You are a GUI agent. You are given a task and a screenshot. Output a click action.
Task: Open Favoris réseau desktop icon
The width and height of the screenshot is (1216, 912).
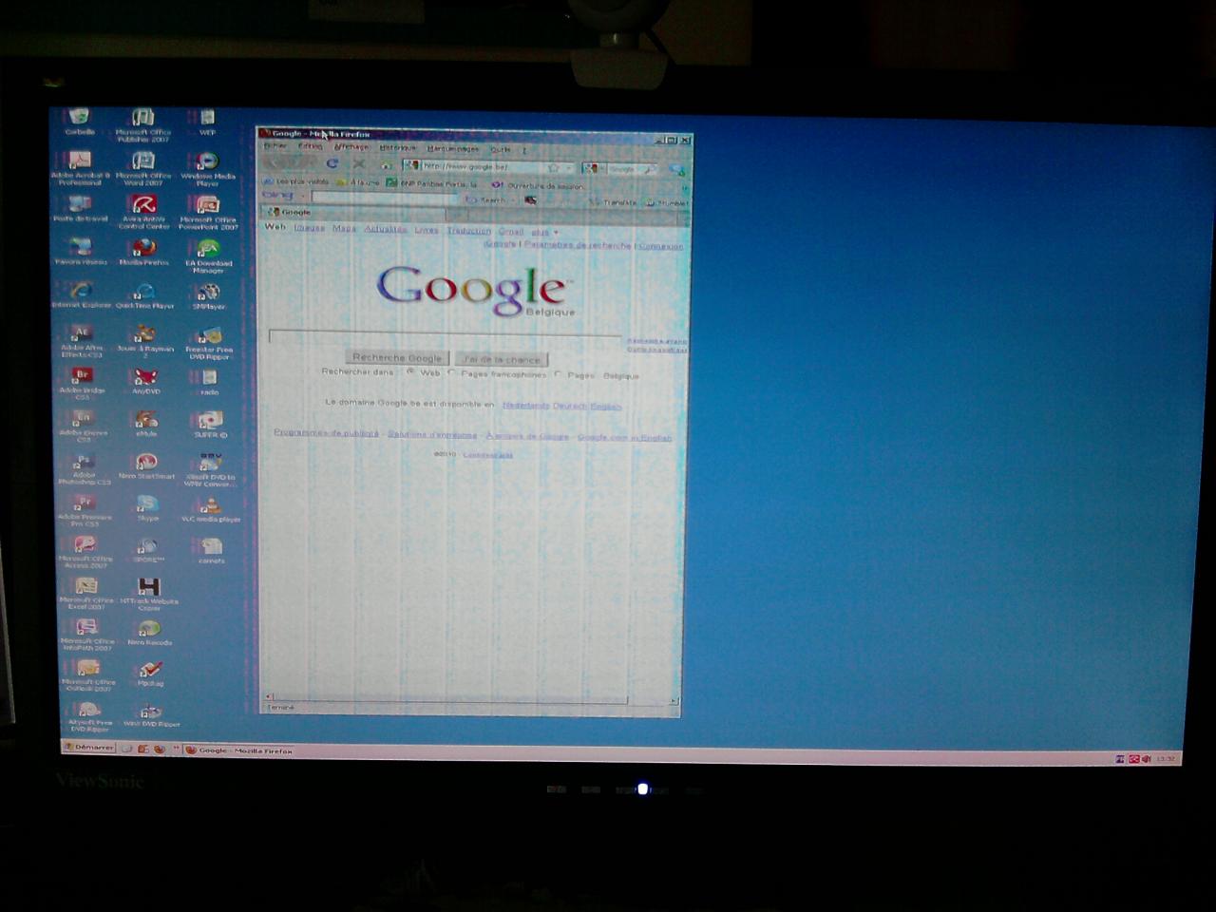[x=81, y=251]
